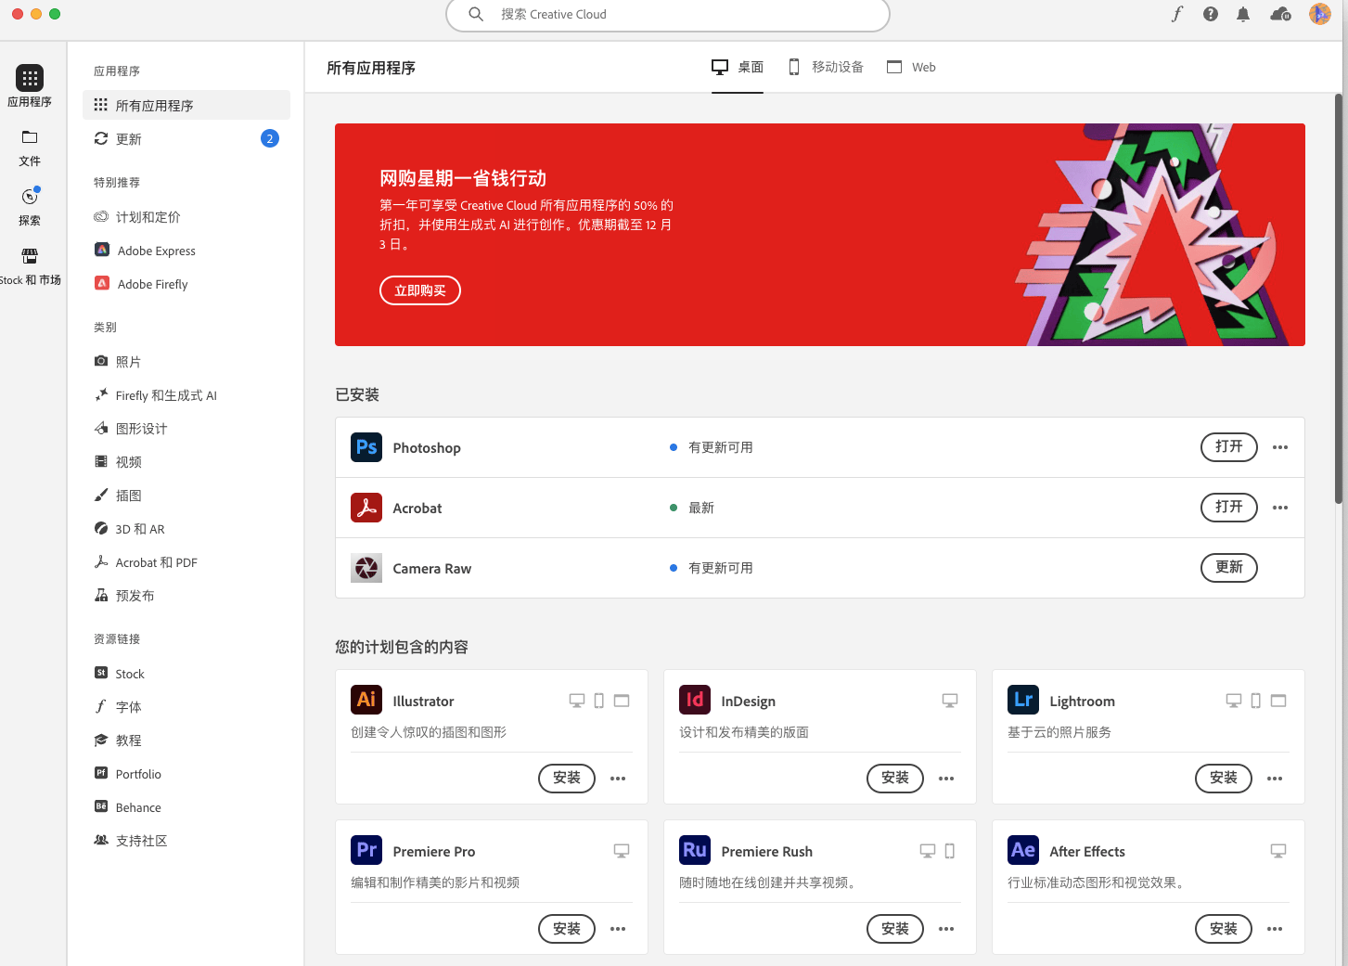This screenshot has width=1348, height=966.
Task: Open more options menu for Lightroom
Action: tap(1275, 779)
